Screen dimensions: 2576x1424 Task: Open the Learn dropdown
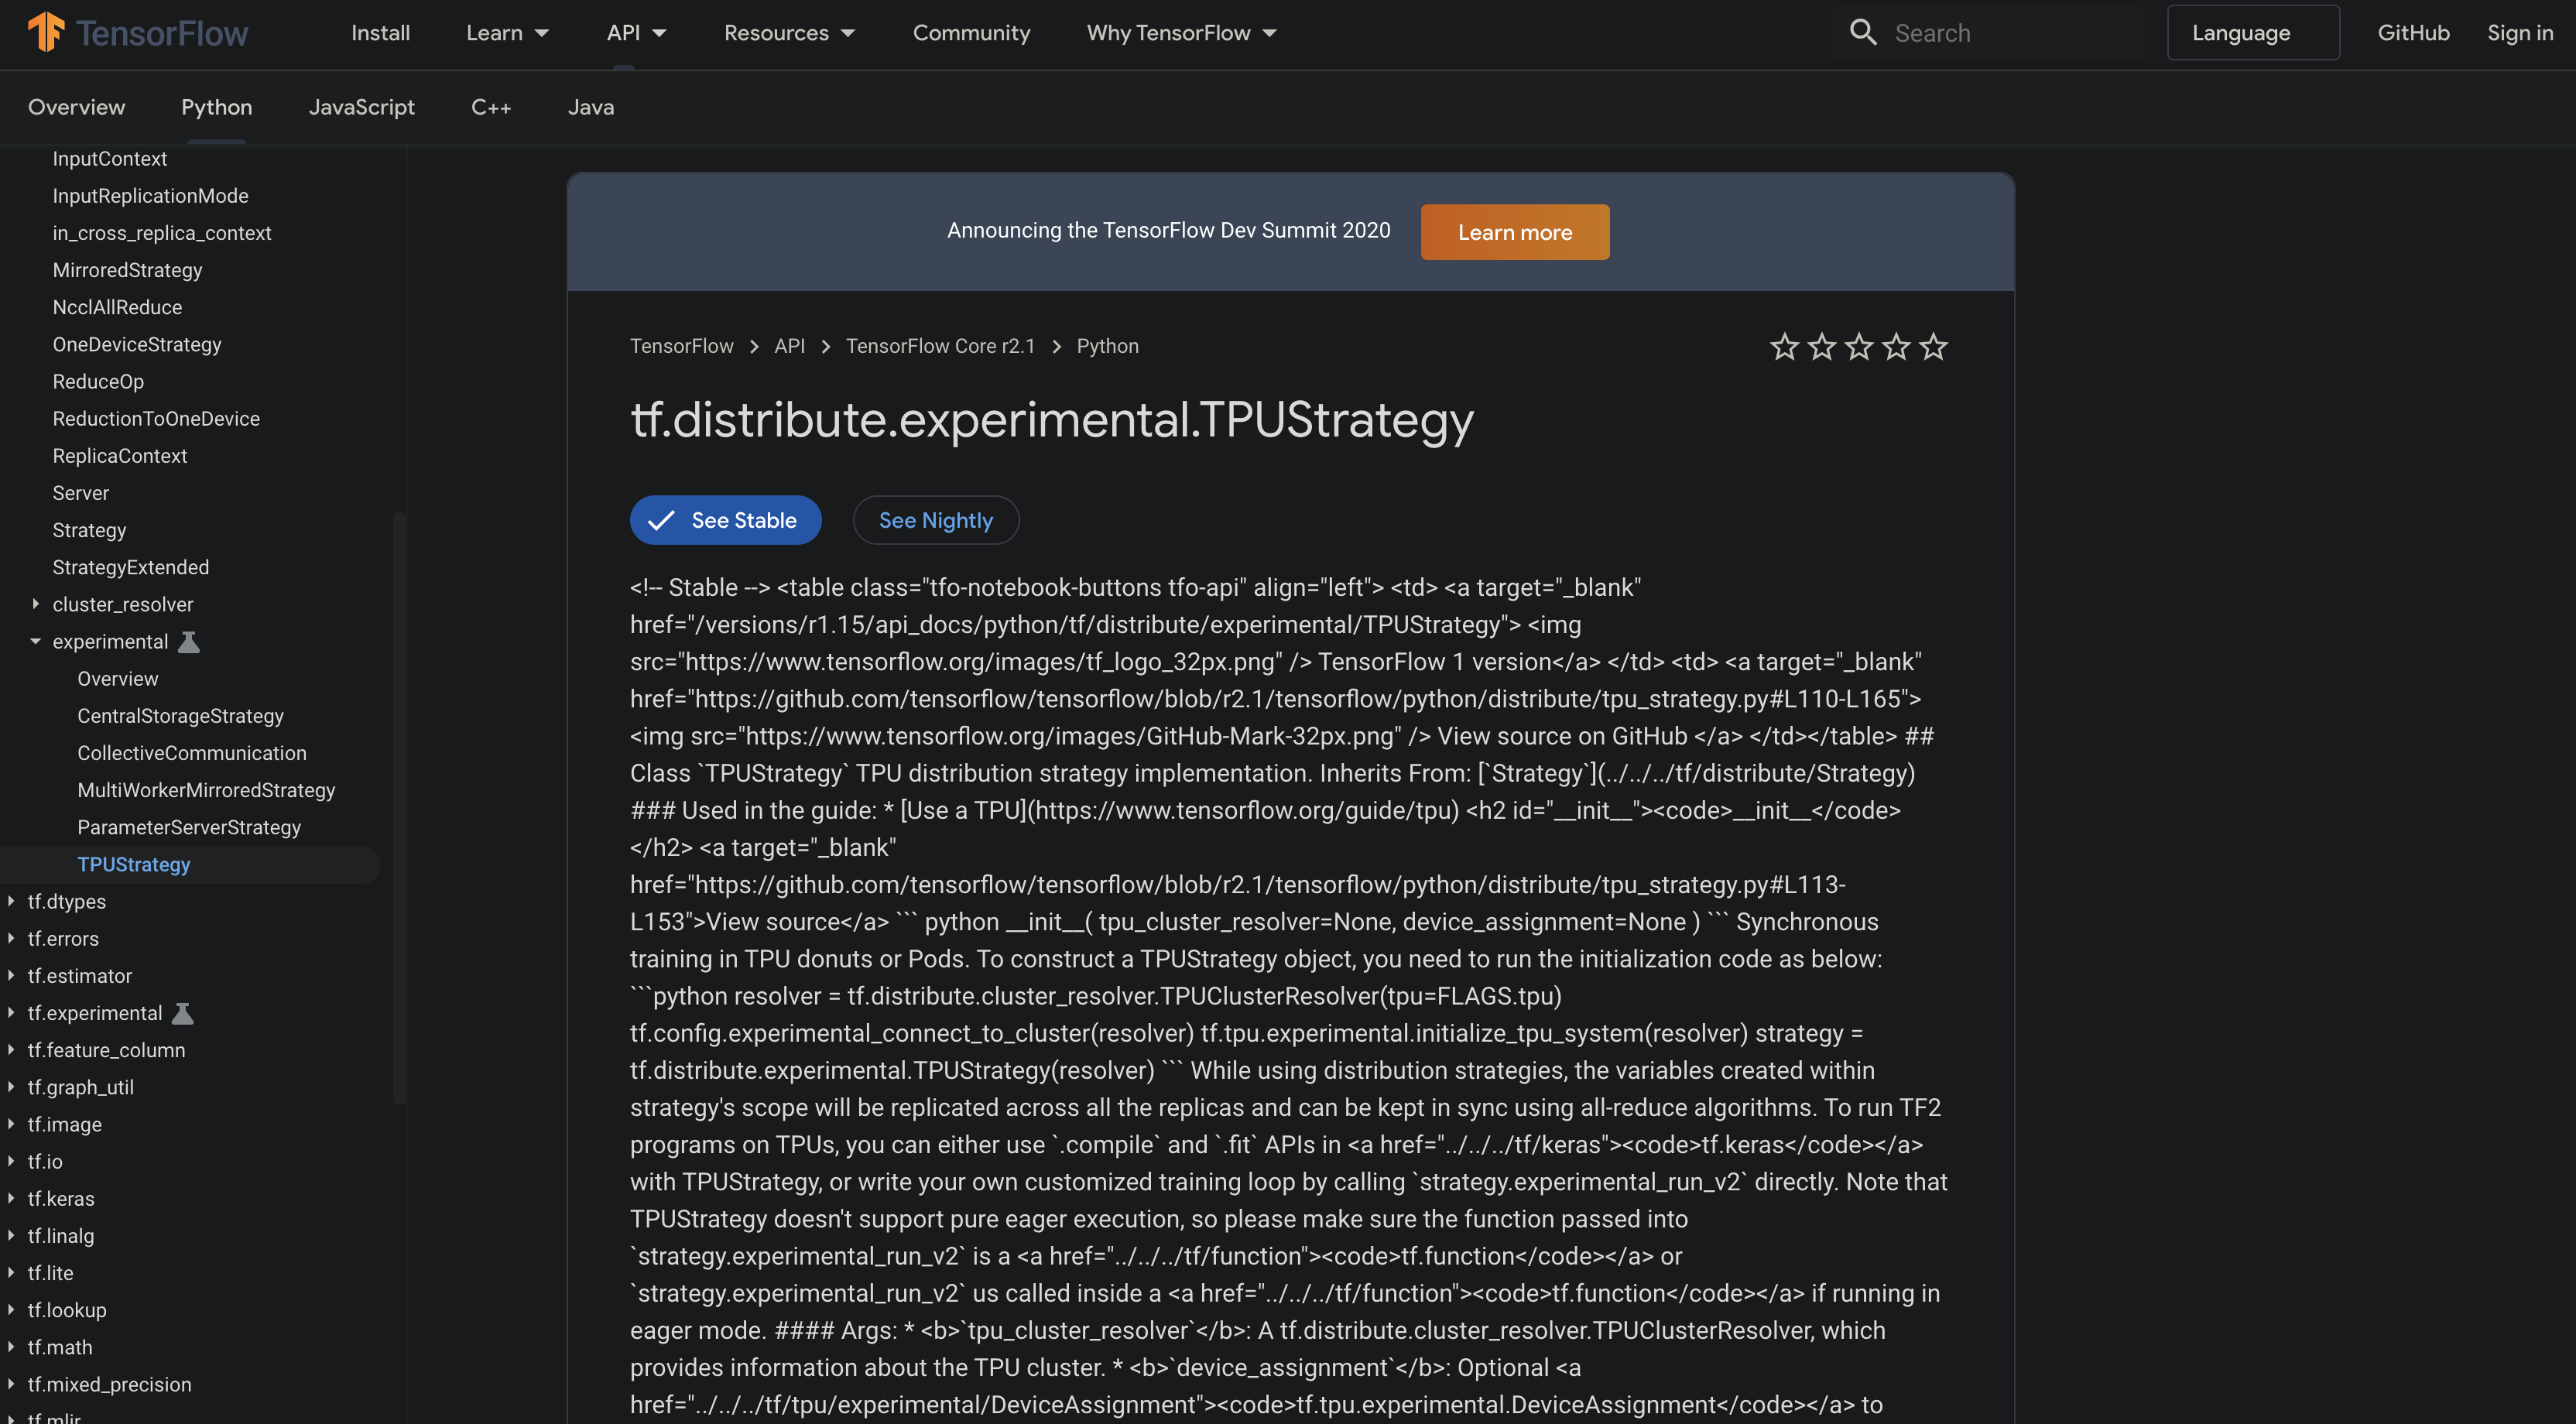[x=507, y=32]
